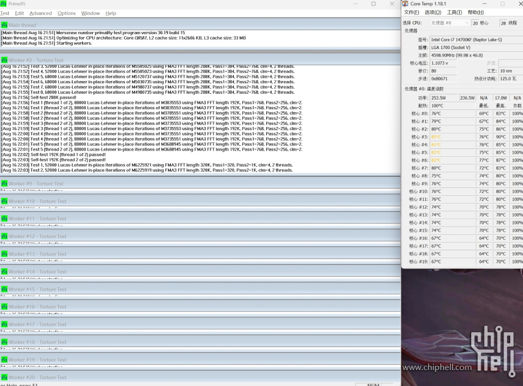This screenshot has height=386, width=523.
Task: Minimize the Prime95 window
Action: coord(355,4)
